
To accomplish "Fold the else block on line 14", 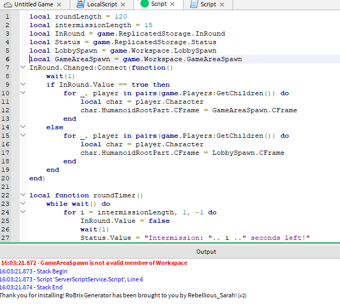I will click(x=22, y=127).
